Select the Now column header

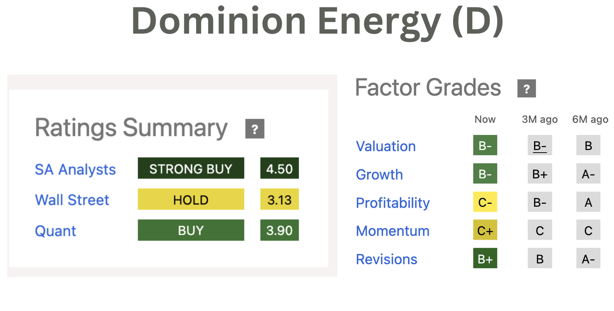[485, 119]
